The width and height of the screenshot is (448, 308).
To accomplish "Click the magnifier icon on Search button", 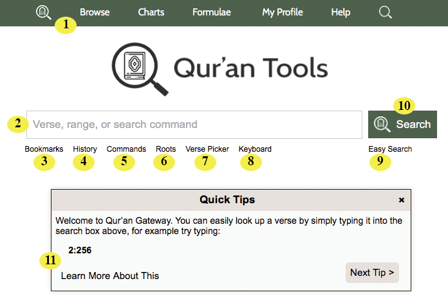I will tap(382, 124).
